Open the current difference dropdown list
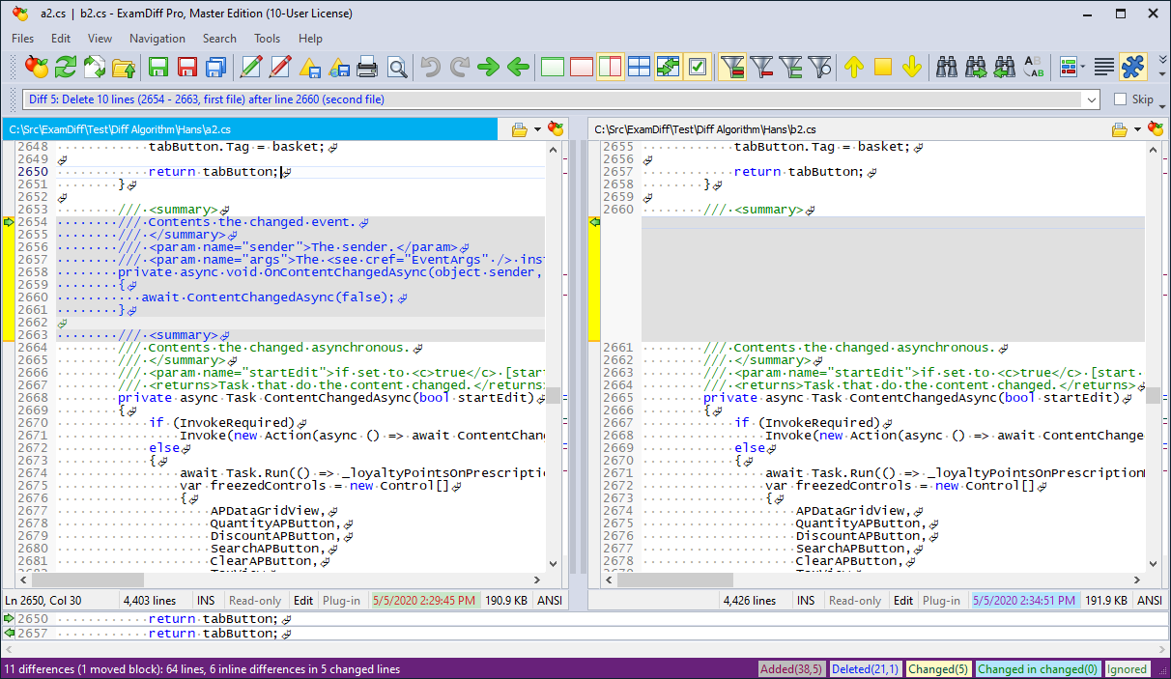Screen dimensions: 1171x679 [x=1092, y=99]
